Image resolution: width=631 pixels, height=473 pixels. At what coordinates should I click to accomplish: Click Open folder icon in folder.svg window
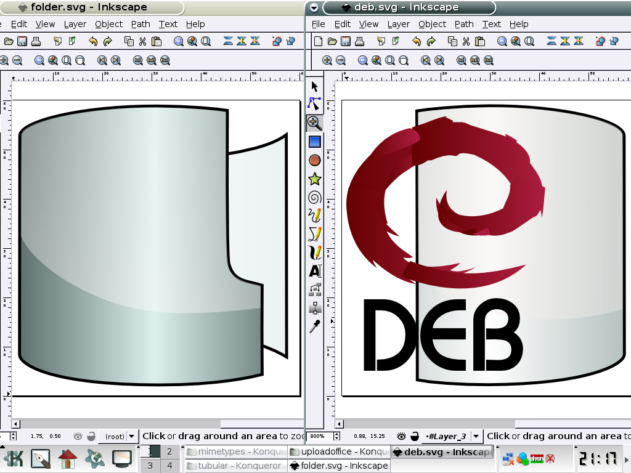click(x=9, y=41)
